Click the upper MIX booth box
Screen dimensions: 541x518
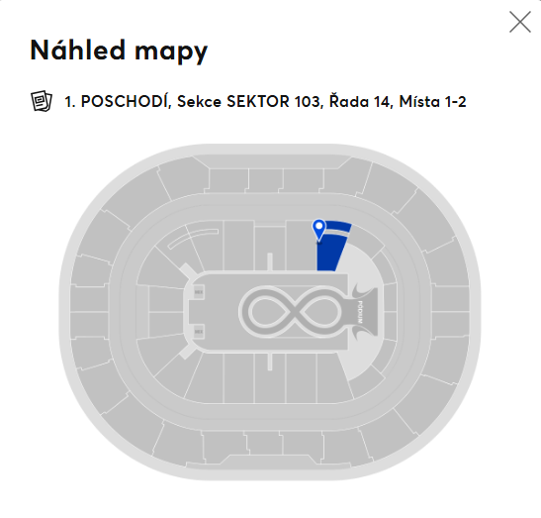199,292
